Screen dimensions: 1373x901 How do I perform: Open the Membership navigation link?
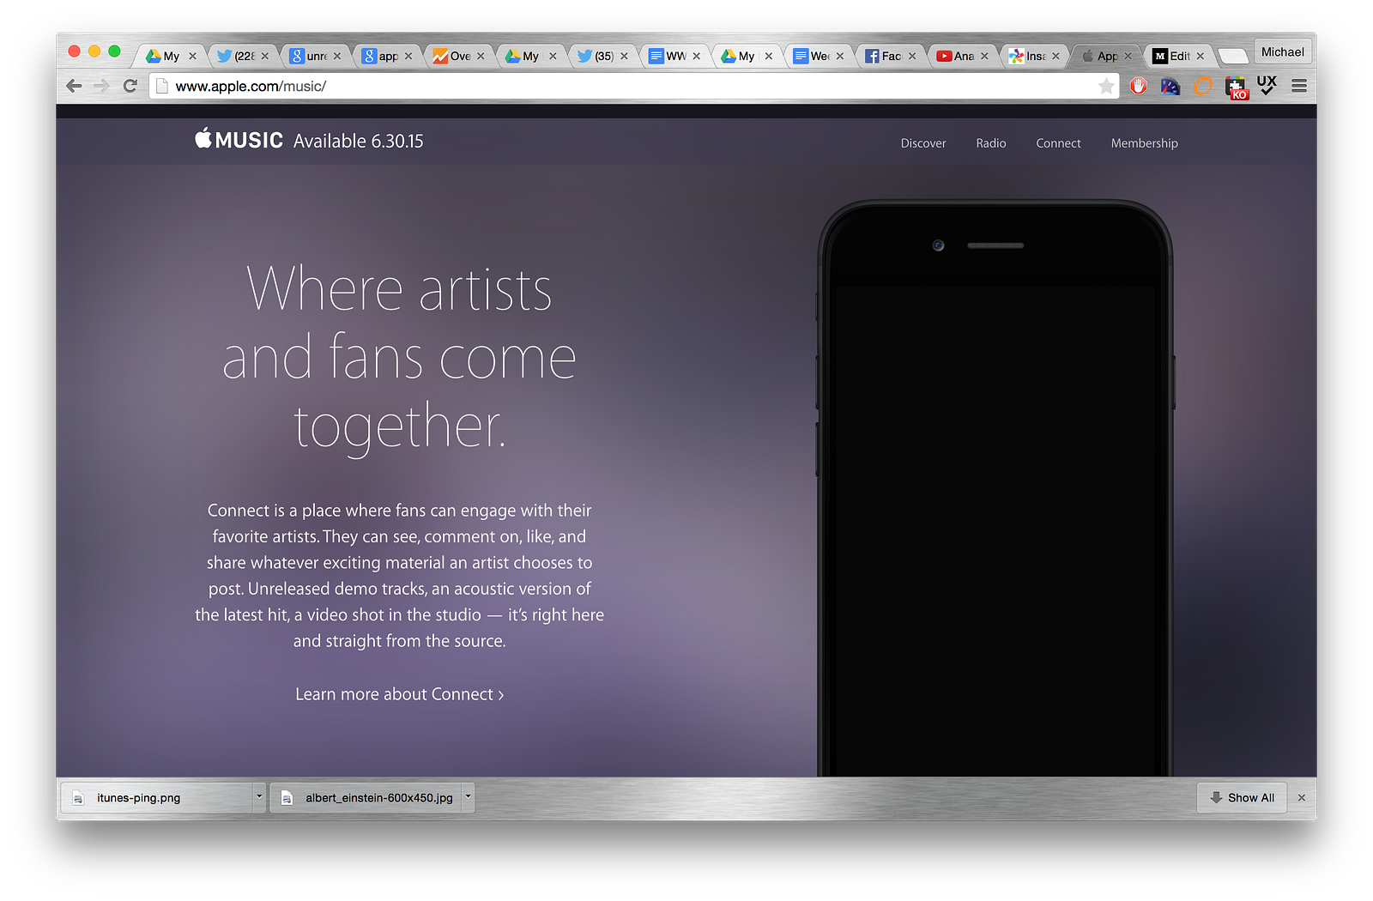pos(1144,143)
